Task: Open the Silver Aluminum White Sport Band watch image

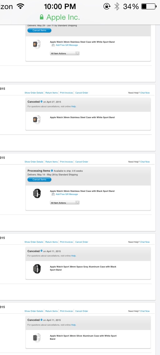Action: [x=37, y=337]
